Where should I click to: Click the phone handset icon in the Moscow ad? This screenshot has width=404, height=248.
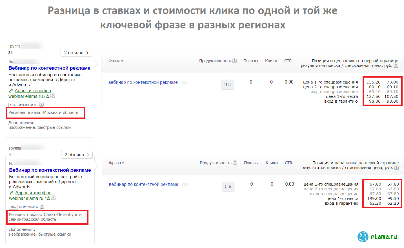(11, 91)
